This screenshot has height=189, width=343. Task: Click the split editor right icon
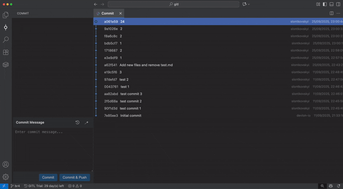click(x=332, y=13)
